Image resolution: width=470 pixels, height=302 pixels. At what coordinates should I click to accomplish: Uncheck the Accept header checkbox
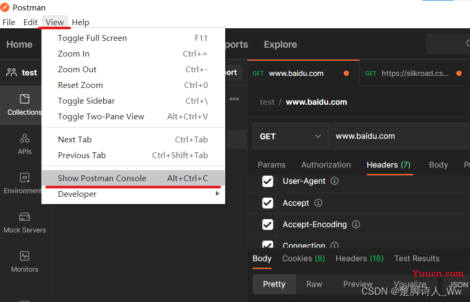[268, 203]
